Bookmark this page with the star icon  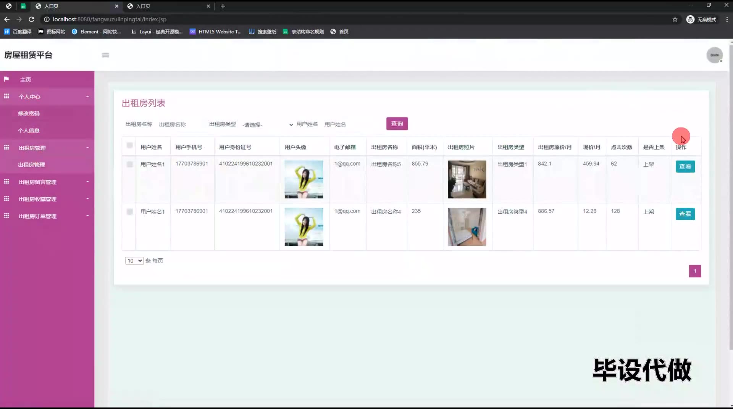click(x=675, y=19)
